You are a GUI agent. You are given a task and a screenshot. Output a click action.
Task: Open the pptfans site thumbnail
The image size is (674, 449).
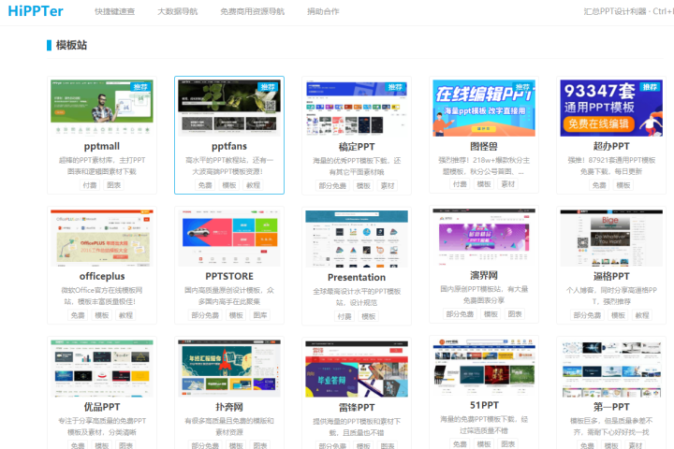[229, 108]
